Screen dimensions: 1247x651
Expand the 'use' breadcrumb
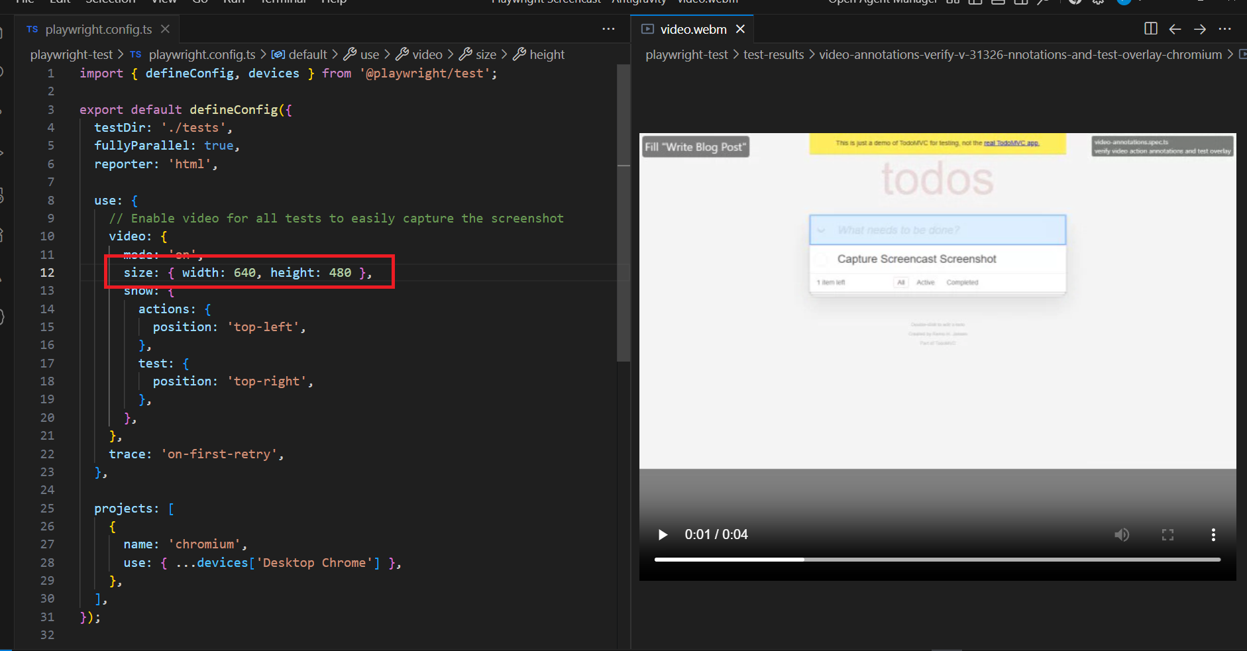369,54
